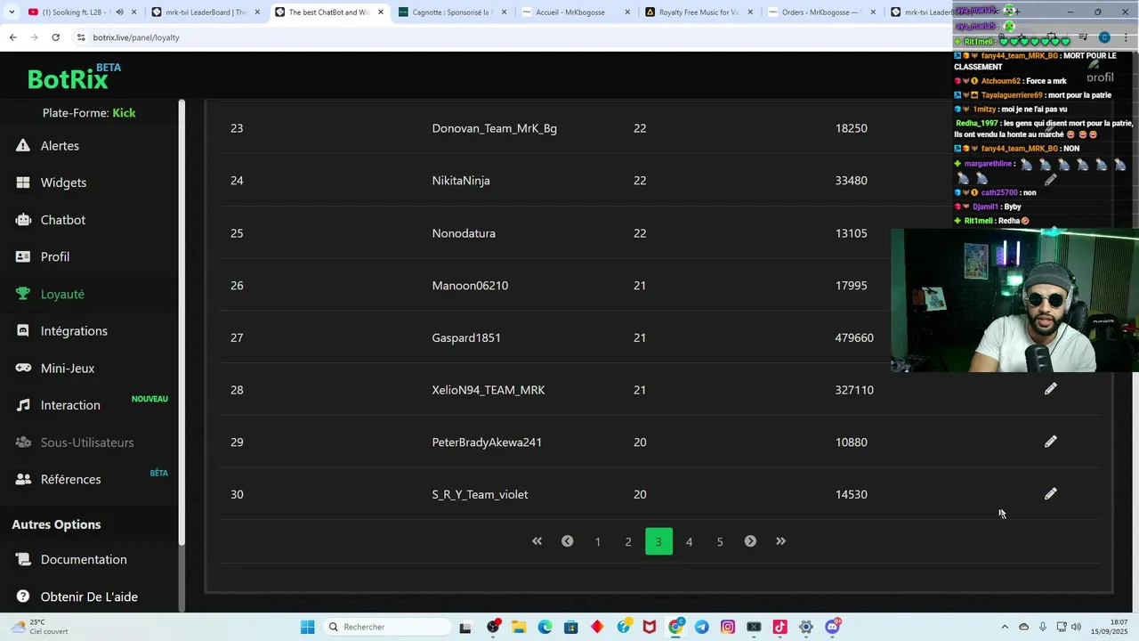This screenshot has height=641, width=1139.
Task: Open Telegram from taskbar
Action: point(702,627)
